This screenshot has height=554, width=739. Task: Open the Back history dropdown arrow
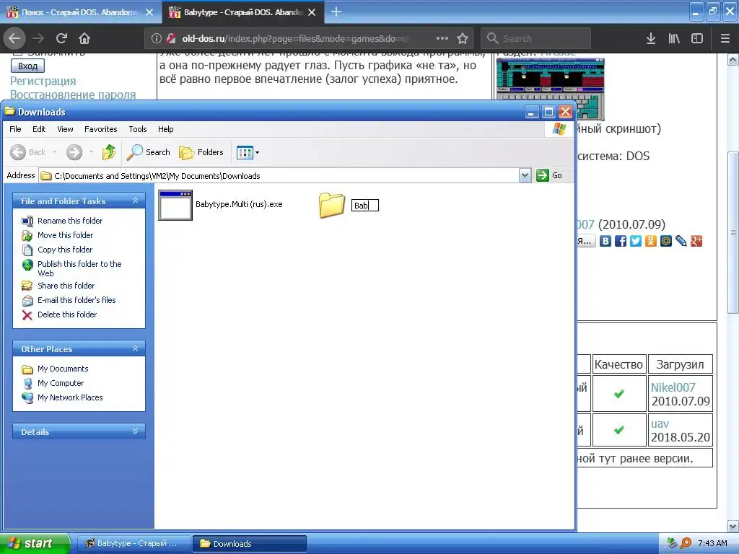[55, 152]
